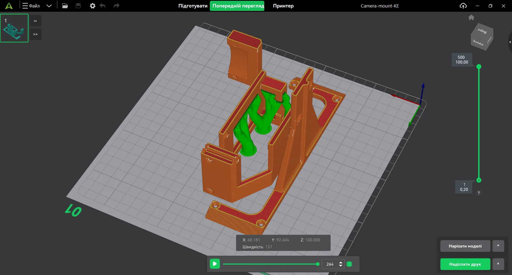Switch to the Принтер tab
512x275 pixels.
(283, 6)
